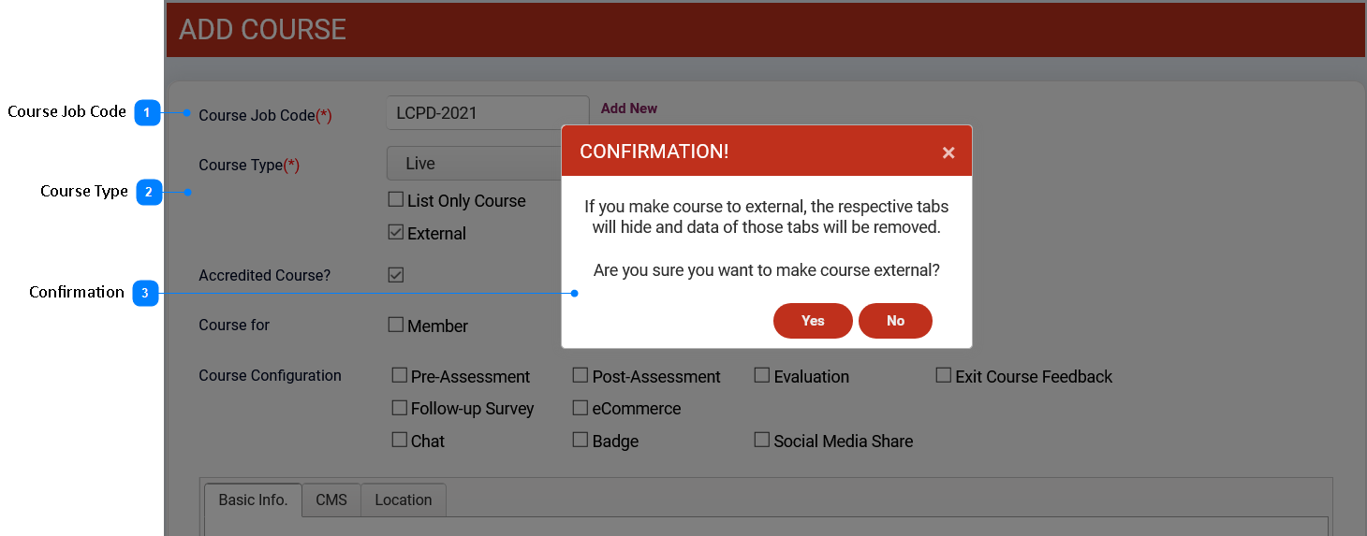Click annotation marker number 3
The width and height of the screenshot is (1367, 536).
pyautogui.click(x=144, y=294)
